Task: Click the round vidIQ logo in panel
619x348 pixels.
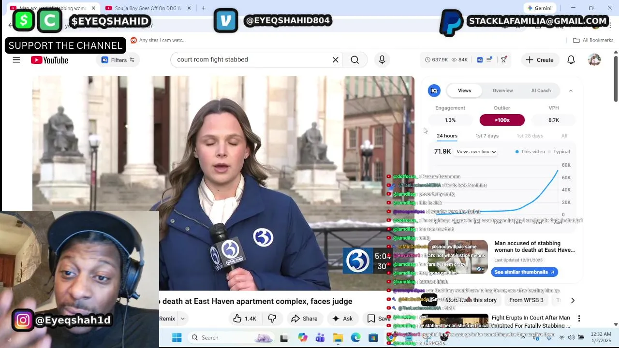Action: [434, 90]
